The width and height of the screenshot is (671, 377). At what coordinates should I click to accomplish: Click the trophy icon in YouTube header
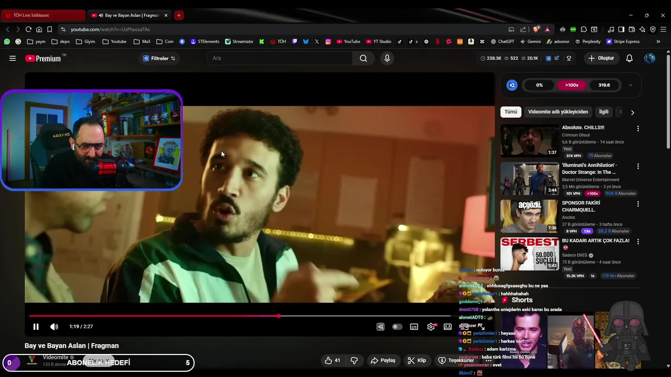point(569,58)
